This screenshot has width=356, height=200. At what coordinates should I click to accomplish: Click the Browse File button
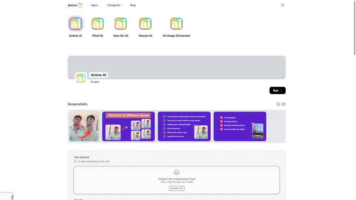(177, 188)
